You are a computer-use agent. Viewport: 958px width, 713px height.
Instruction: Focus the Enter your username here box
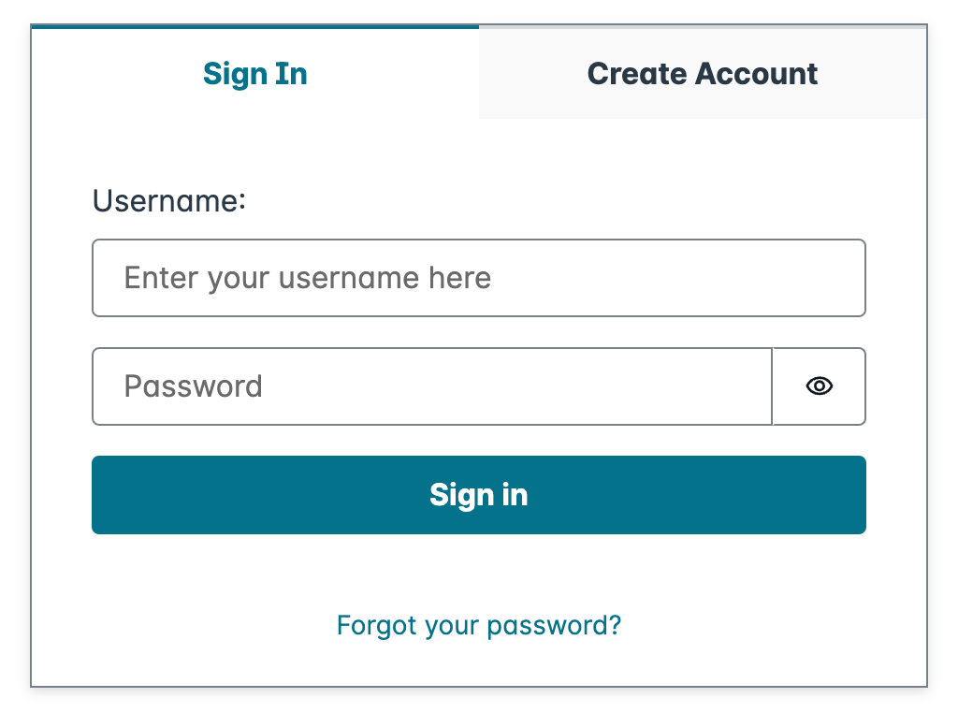(479, 278)
